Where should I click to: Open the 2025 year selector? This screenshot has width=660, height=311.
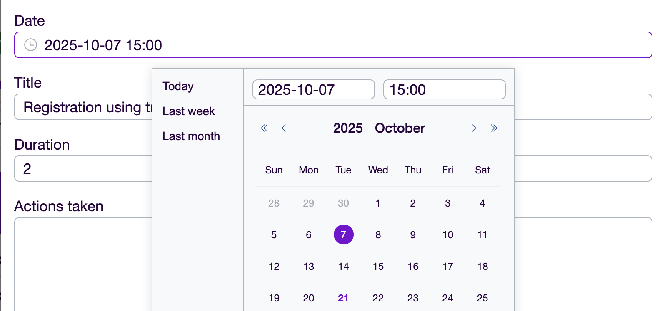click(348, 128)
